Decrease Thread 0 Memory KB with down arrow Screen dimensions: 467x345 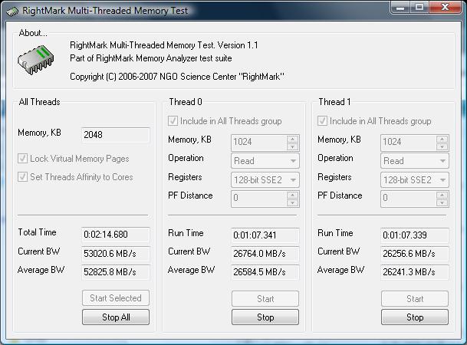pos(292,146)
